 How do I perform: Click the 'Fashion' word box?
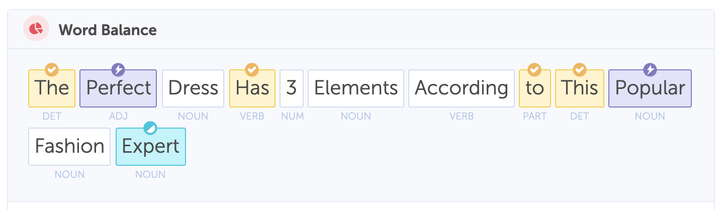click(x=69, y=147)
